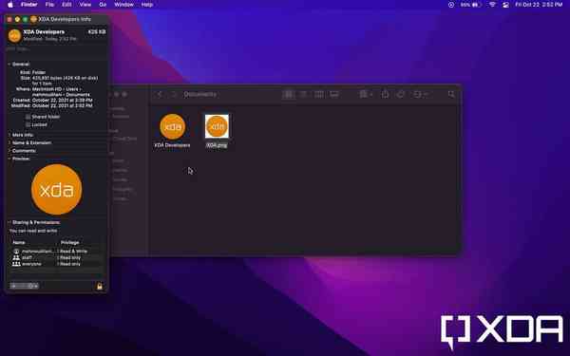Viewport: 570px width, 356px height.
Task: Open the File menu
Action: click(x=49, y=5)
